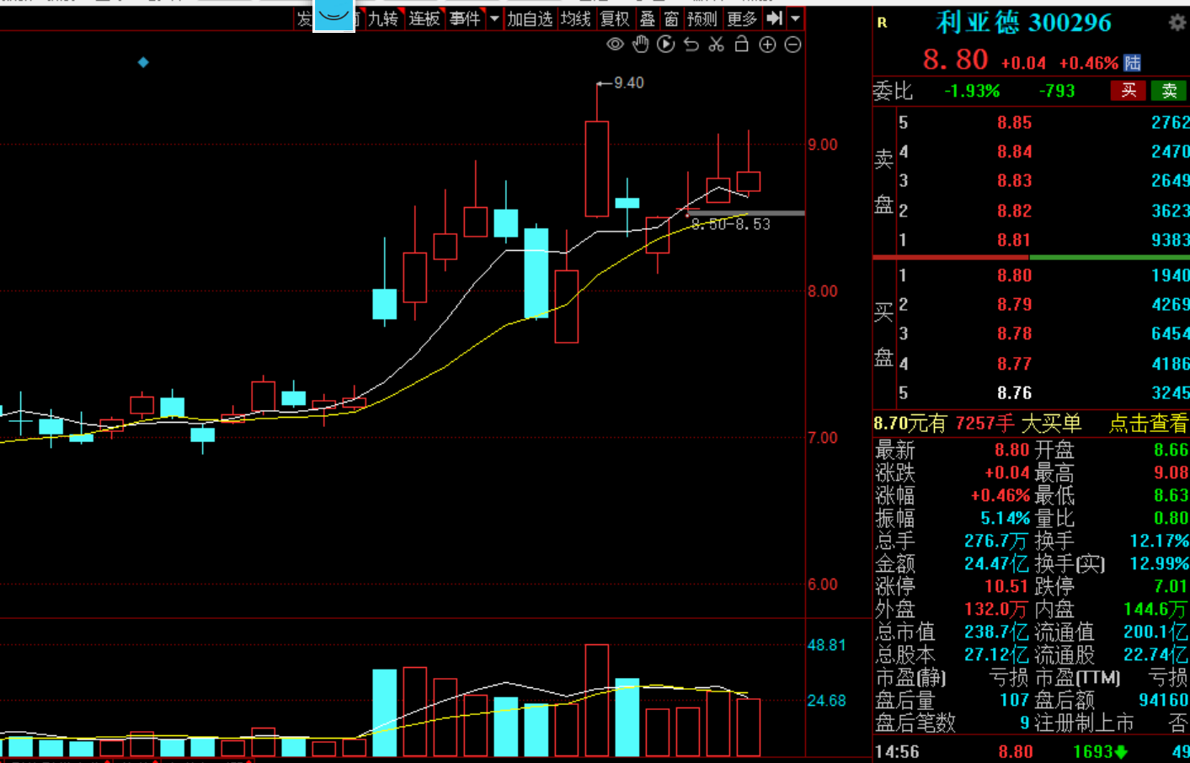Click the 涨停 limit-up price 10.51
Image resolution: width=1190 pixels, height=763 pixels.
coord(1007,586)
